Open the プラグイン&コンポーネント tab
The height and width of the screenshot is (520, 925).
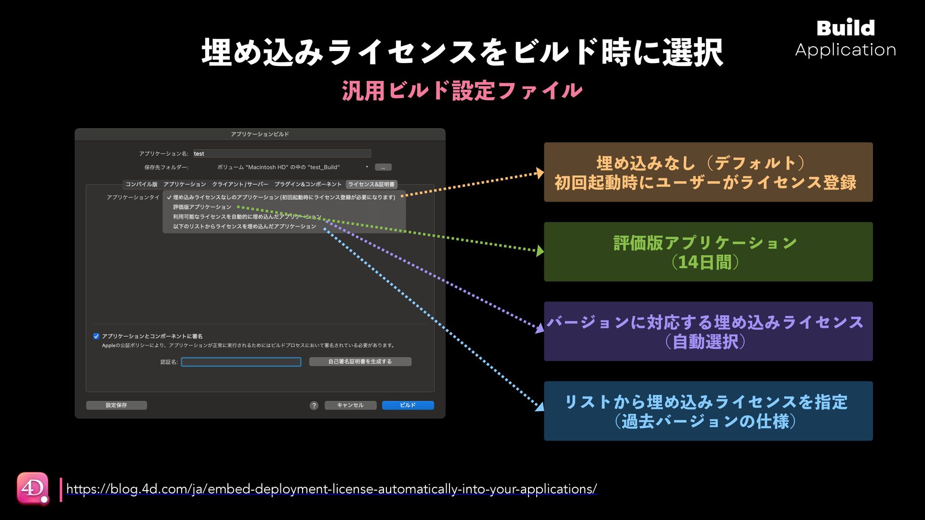(x=308, y=184)
